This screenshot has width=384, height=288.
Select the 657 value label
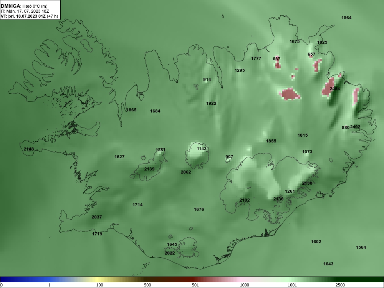click(x=311, y=55)
